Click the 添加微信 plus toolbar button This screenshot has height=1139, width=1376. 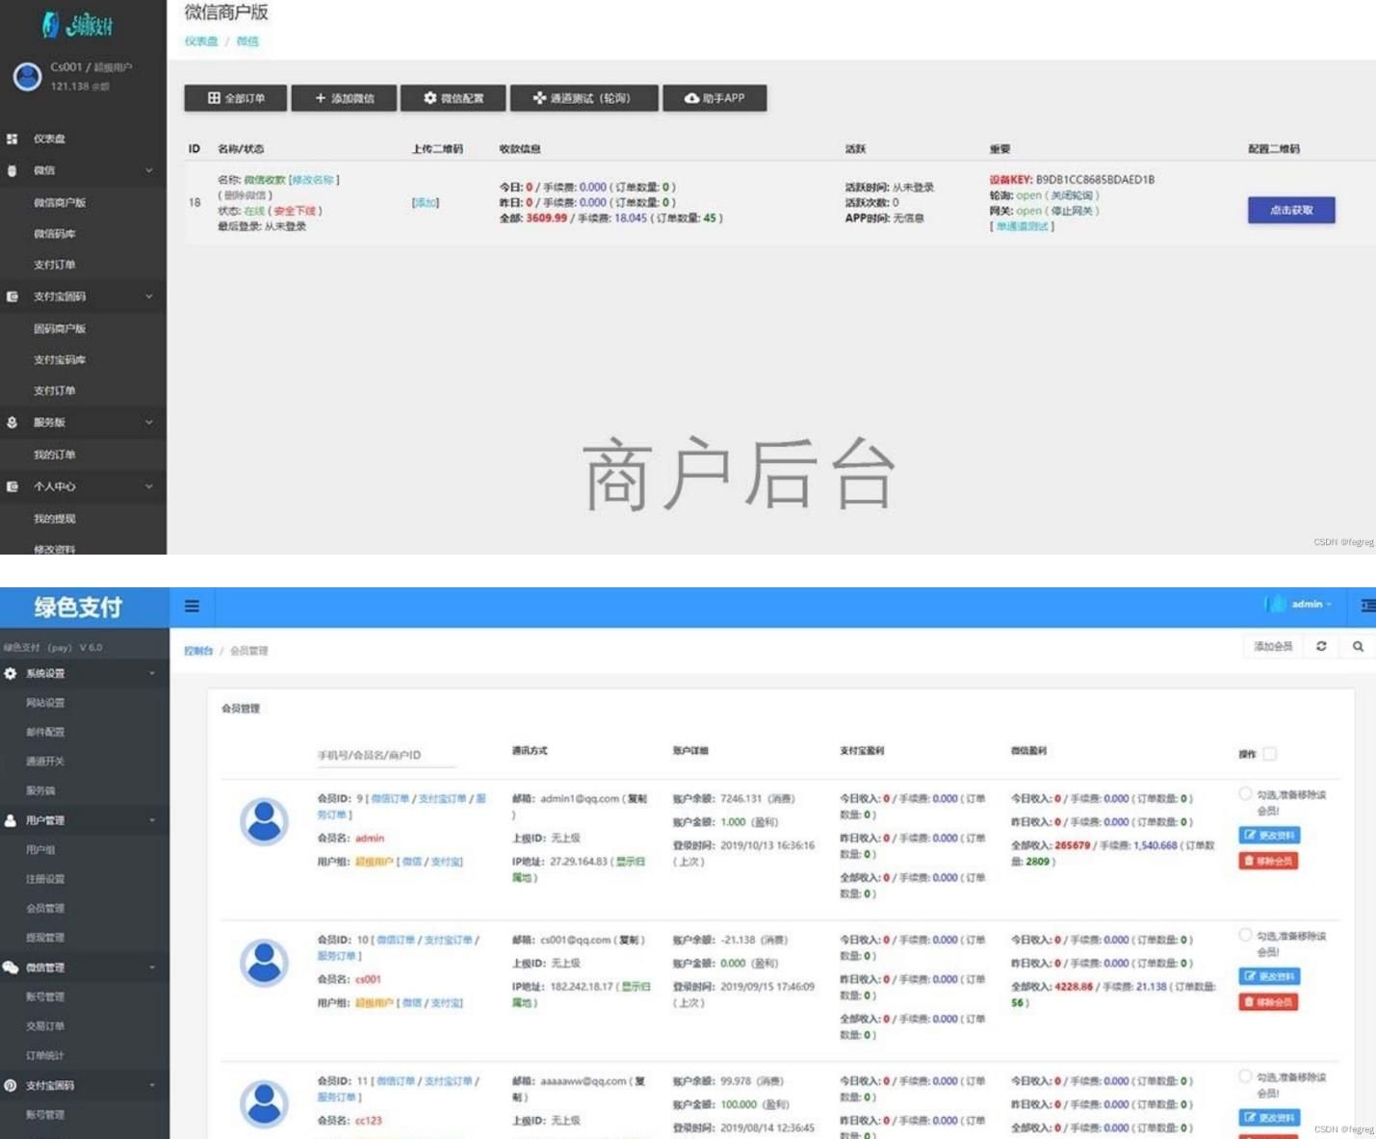[344, 98]
